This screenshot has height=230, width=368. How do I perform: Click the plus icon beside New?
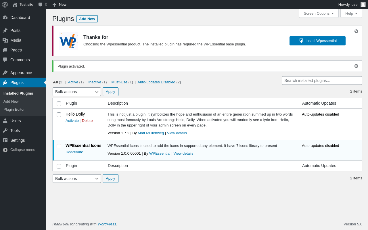click(x=54, y=5)
